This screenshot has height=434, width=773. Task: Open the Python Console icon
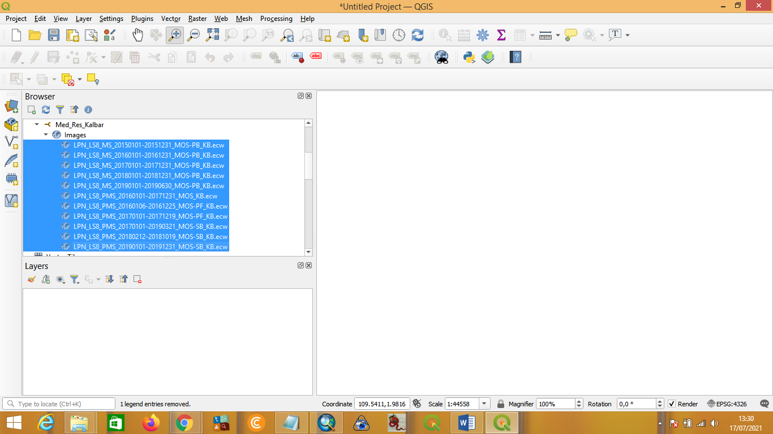point(469,57)
